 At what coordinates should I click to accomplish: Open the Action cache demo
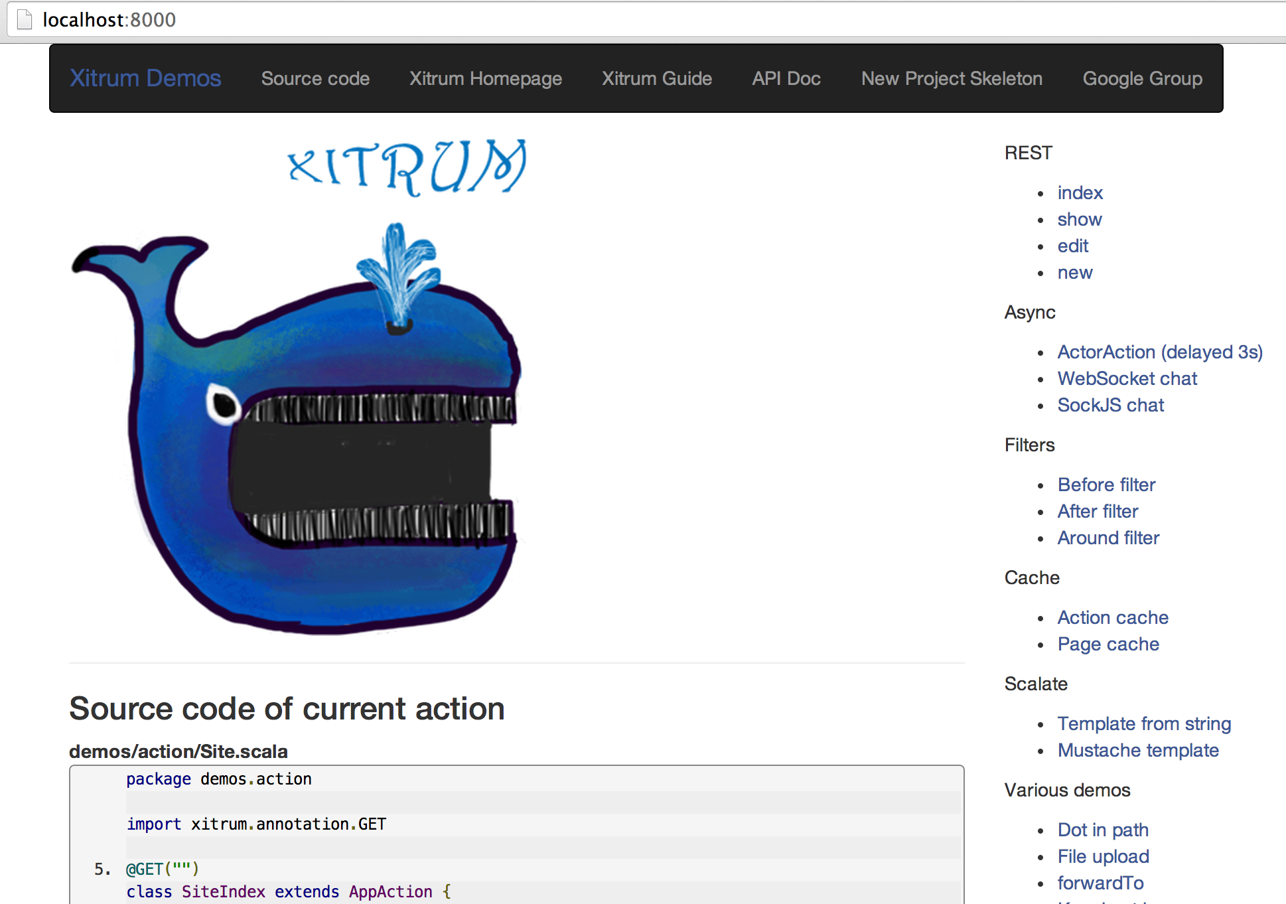pos(1113,617)
